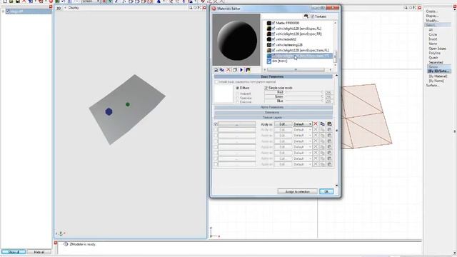Click OK button in Material Editor
The height and width of the screenshot is (257, 457).
pos(326,191)
